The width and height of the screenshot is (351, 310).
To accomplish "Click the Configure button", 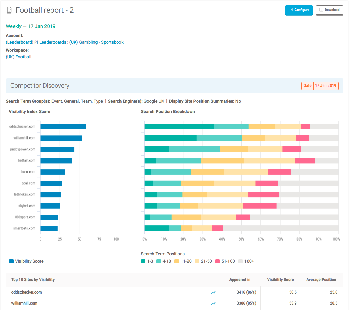I will 299,10.
